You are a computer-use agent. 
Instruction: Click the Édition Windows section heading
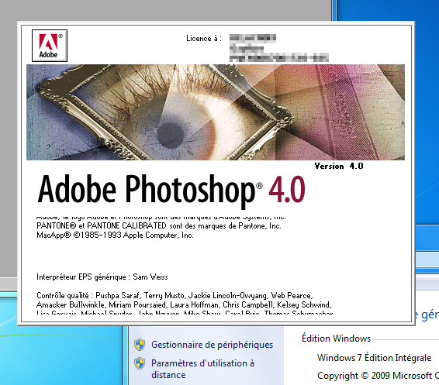click(x=337, y=339)
